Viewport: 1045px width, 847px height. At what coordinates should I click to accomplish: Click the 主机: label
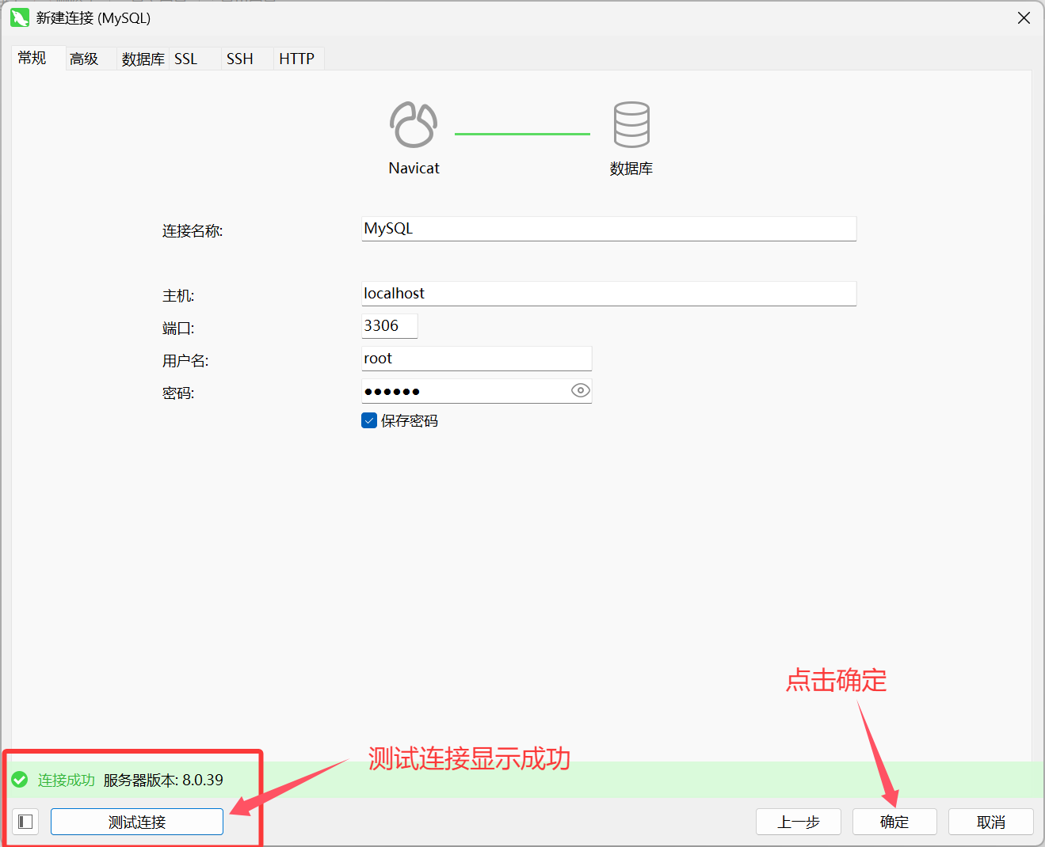tap(178, 296)
